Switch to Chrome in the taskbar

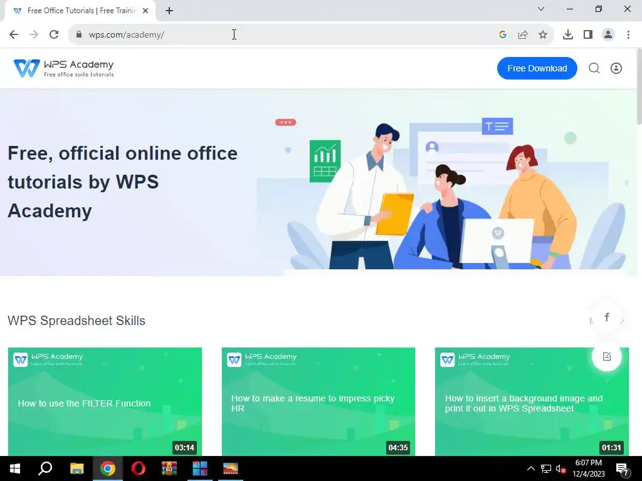108,468
